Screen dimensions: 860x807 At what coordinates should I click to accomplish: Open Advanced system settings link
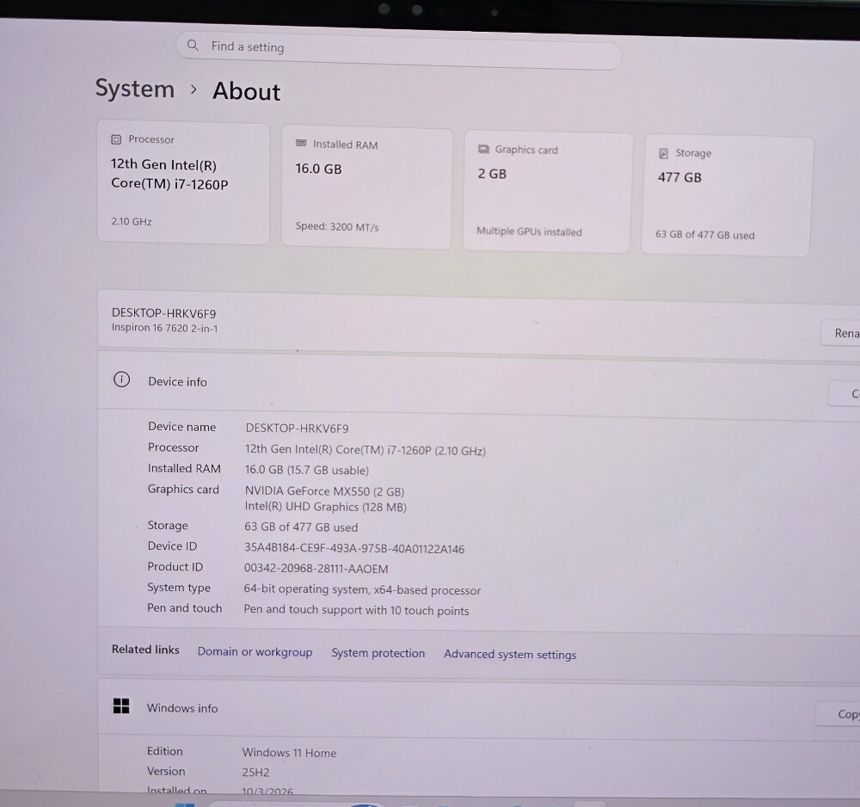(510, 654)
